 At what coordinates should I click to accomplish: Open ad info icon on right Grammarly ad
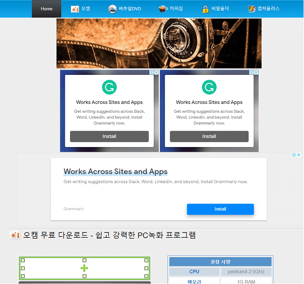tap(252, 72)
